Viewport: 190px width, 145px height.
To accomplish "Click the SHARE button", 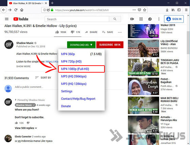I will [91, 32].
